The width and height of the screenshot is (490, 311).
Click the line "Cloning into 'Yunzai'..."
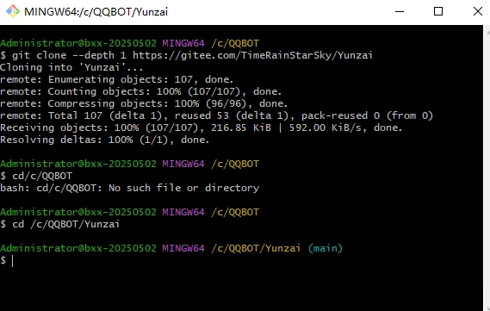click(71, 67)
